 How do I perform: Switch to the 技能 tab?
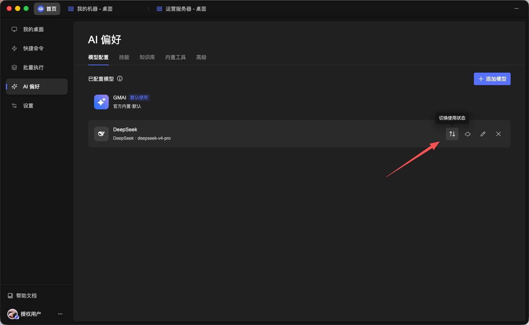click(124, 57)
